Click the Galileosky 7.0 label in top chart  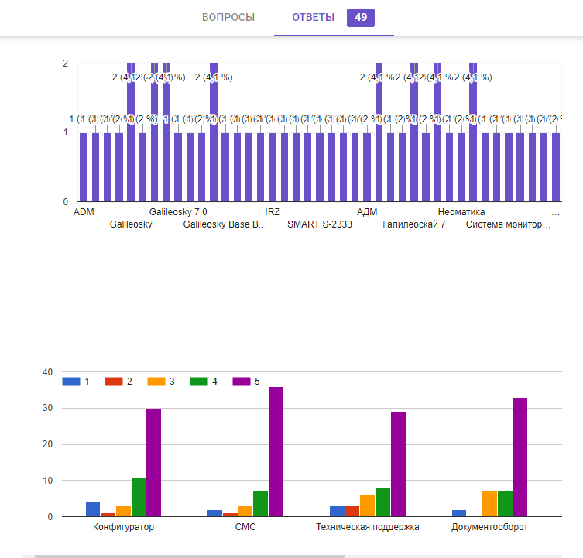coord(178,211)
